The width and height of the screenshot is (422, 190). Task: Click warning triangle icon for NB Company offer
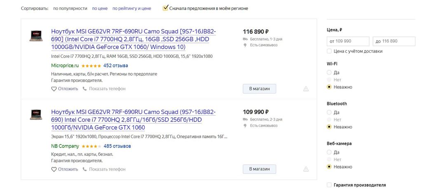tap(306, 169)
